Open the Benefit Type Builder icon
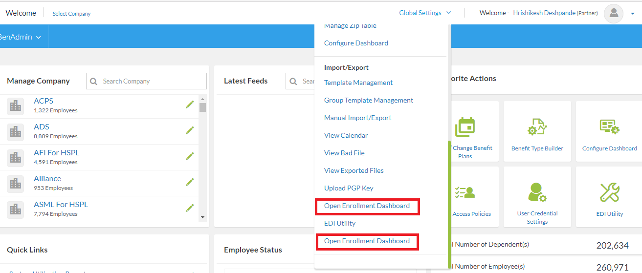This screenshot has height=273, width=642. pos(537,127)
